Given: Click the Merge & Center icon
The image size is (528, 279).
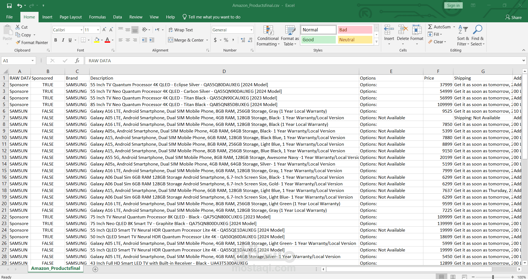Looking at the screenshot, I should (171, 40).
